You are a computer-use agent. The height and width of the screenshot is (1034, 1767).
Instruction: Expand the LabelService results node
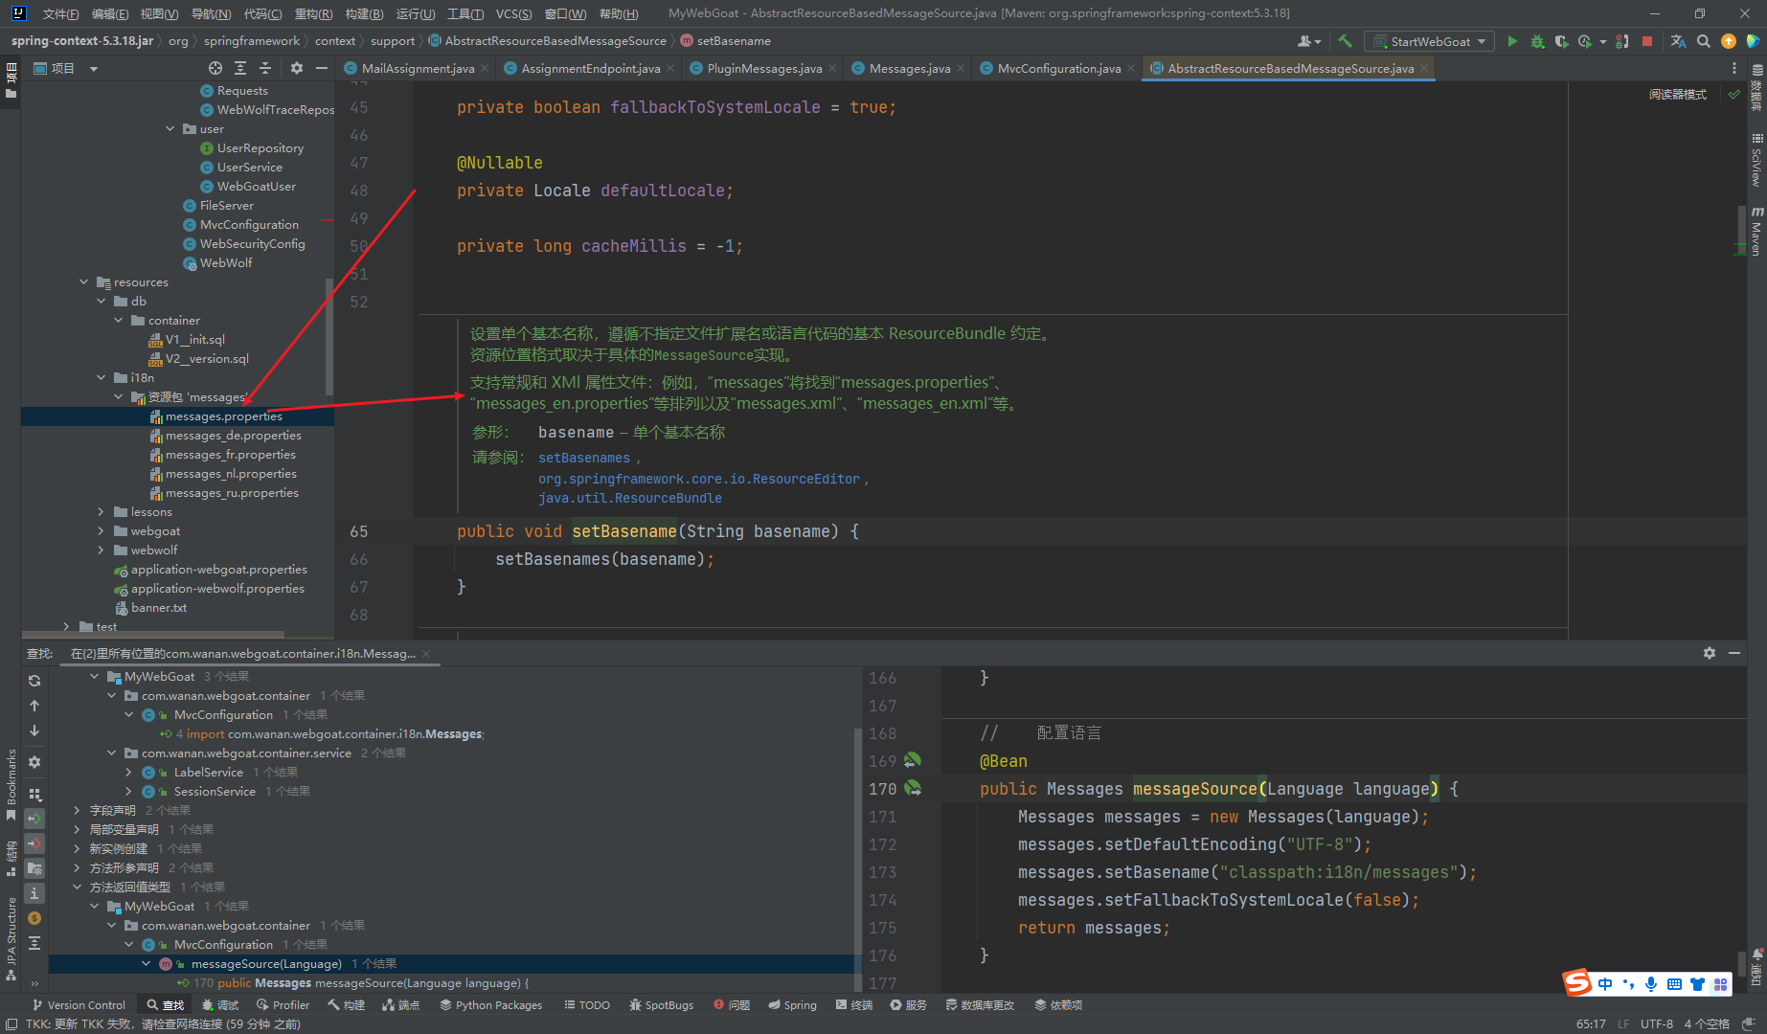coord(129,773)
